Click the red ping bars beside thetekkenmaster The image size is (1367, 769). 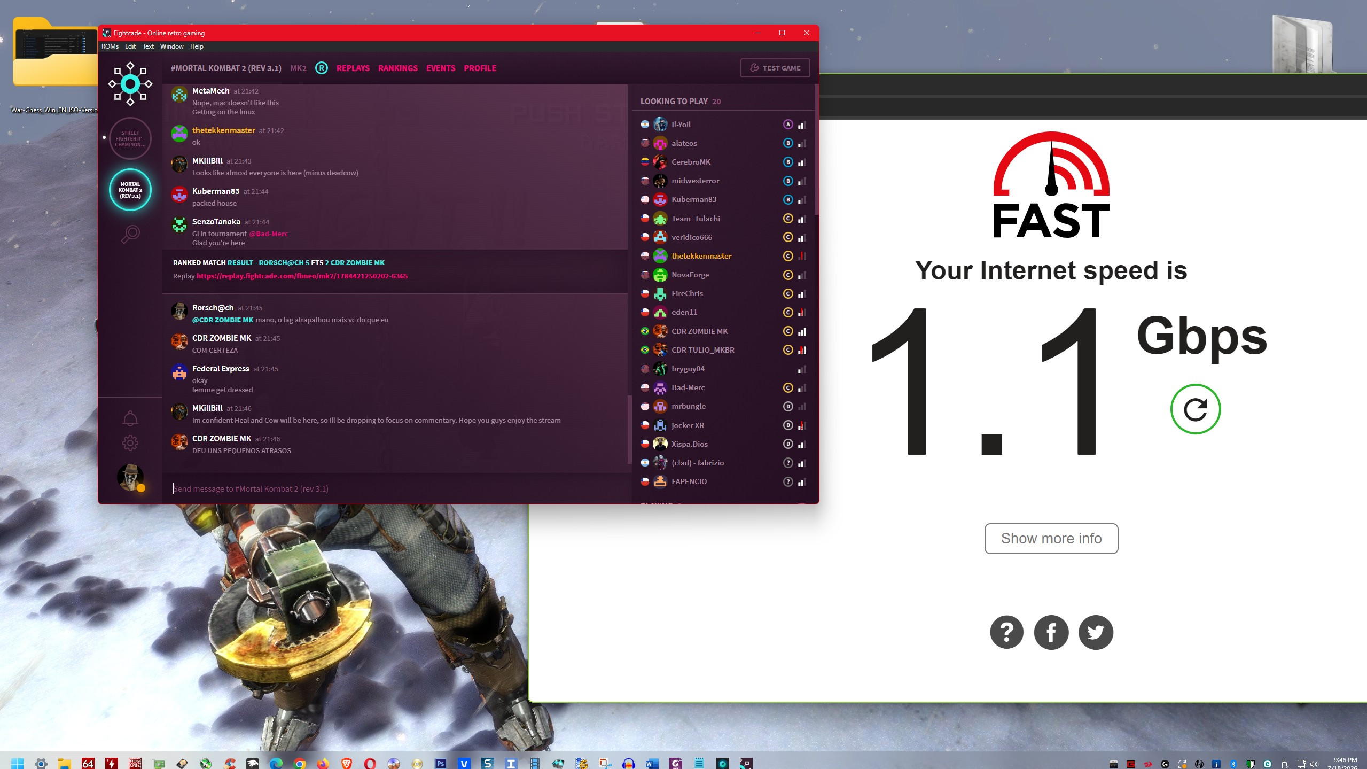click(x=802, y=256)
